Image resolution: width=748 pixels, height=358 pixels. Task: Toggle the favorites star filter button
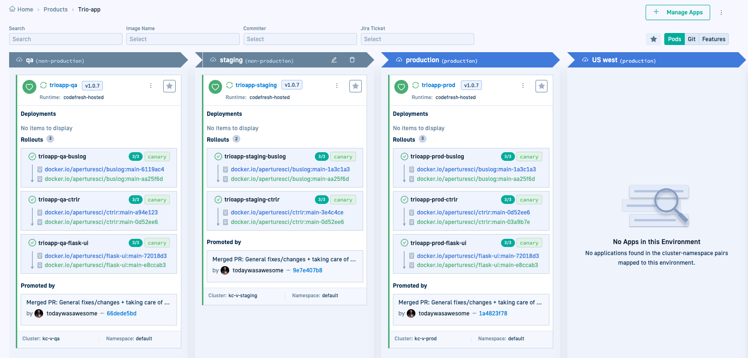653,39
